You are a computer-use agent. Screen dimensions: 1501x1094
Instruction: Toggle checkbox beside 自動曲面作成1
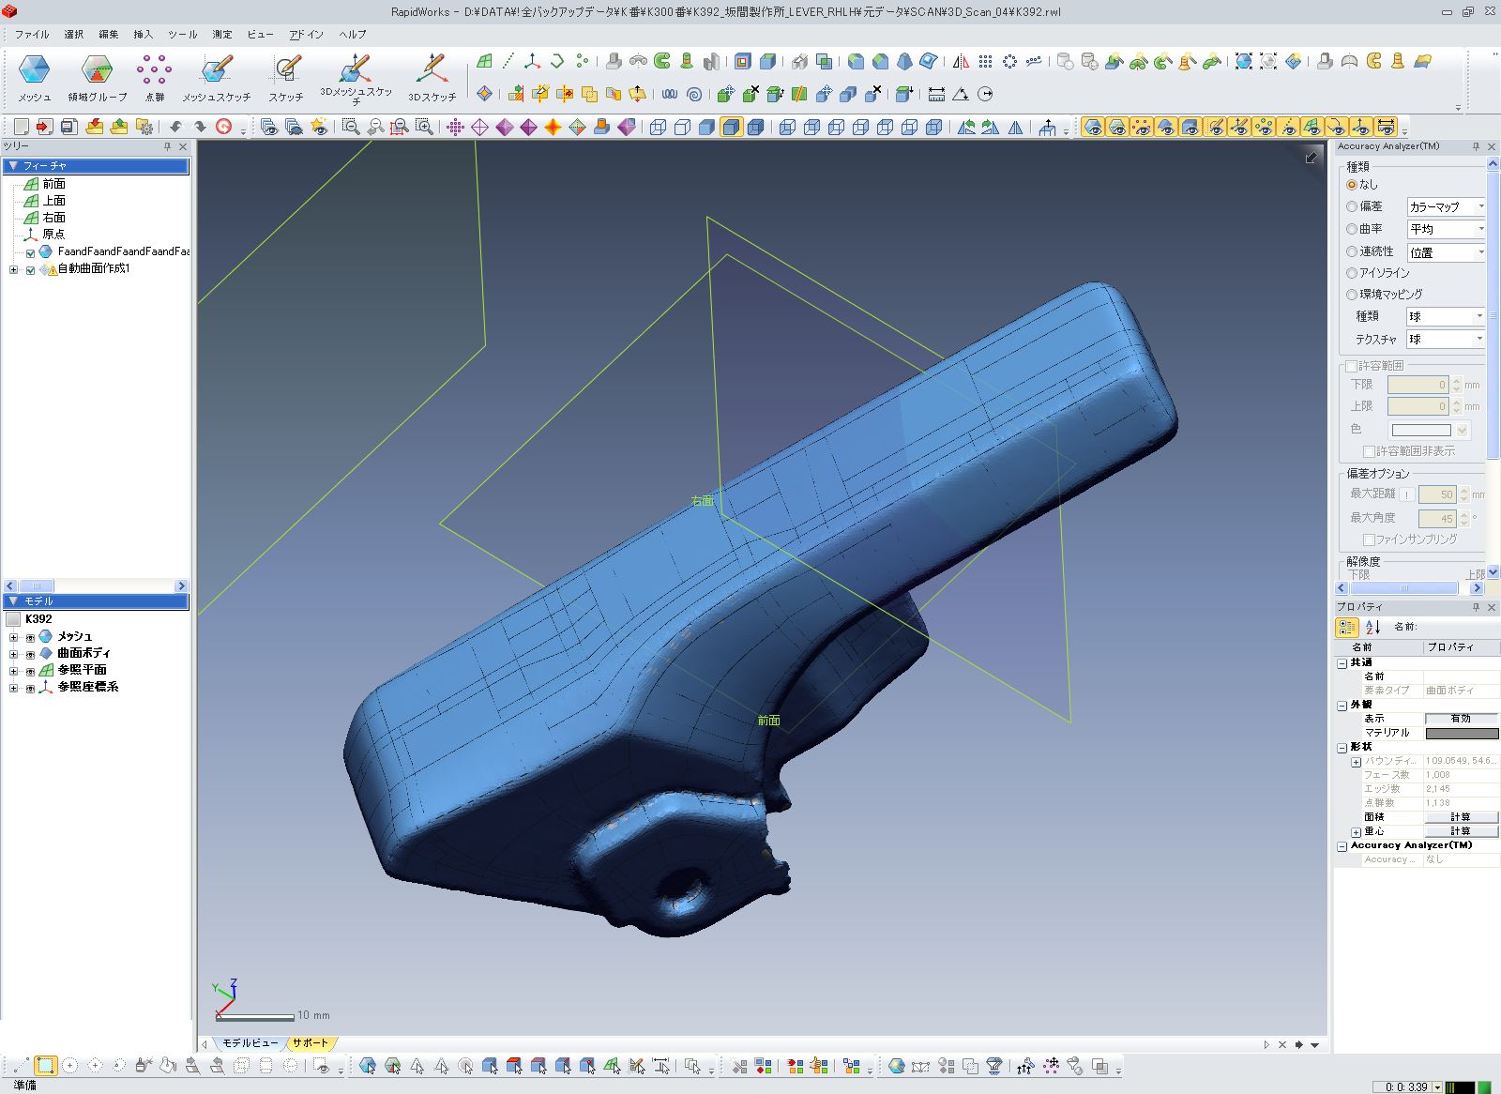[30, 269]
